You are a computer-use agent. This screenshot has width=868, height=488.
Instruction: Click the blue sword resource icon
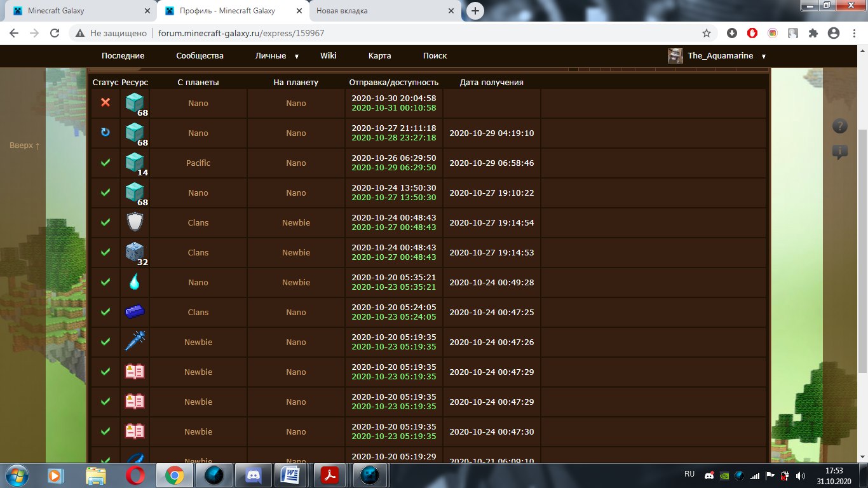[135, 342]
